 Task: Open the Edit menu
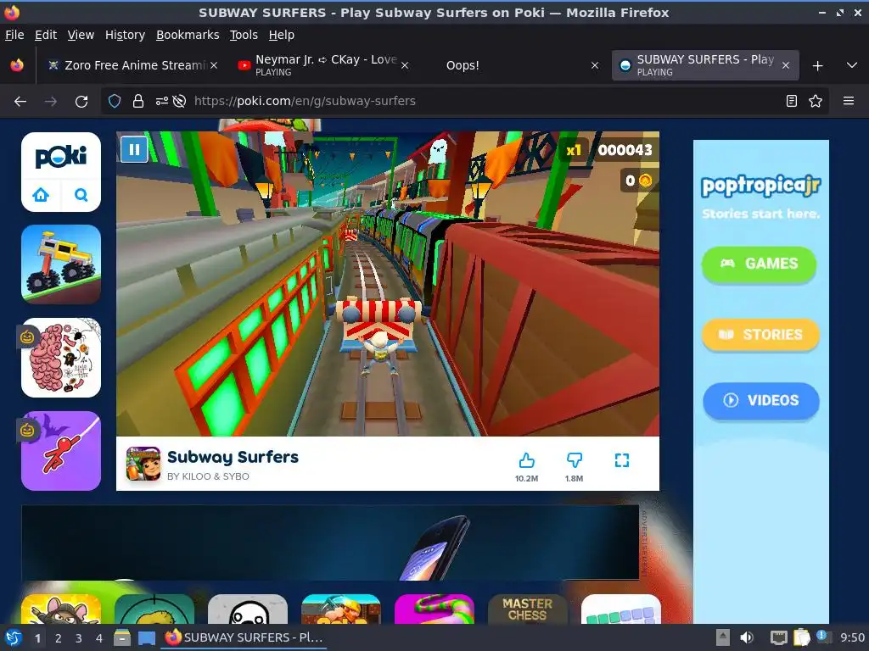pyautogui.click(x=46, y=35)
